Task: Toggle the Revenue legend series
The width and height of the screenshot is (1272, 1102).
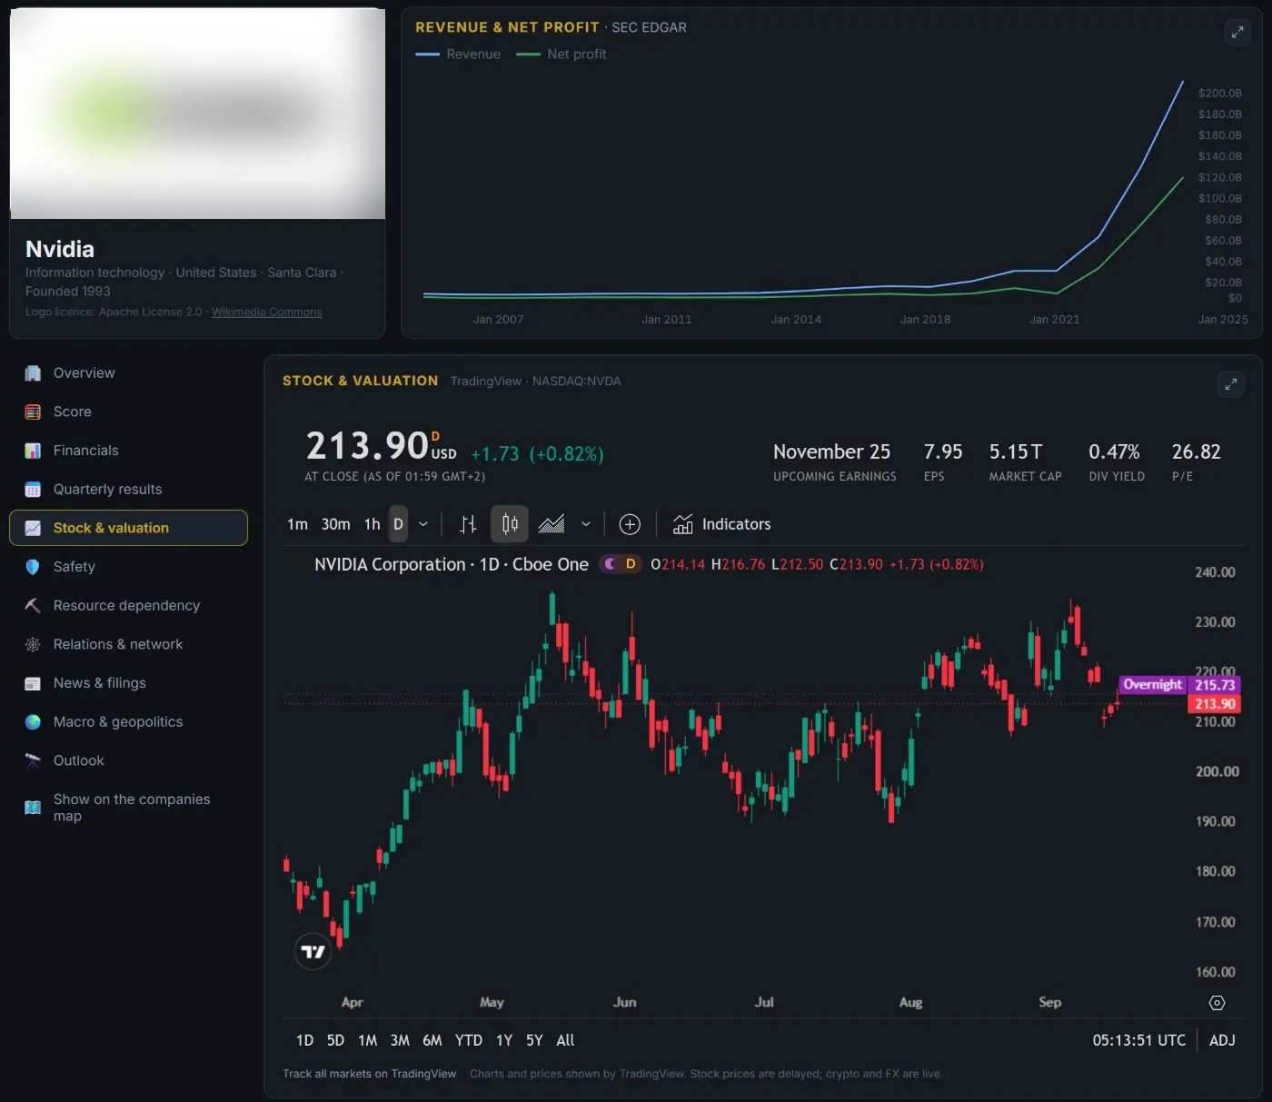Action: click(x=458, y=55)
